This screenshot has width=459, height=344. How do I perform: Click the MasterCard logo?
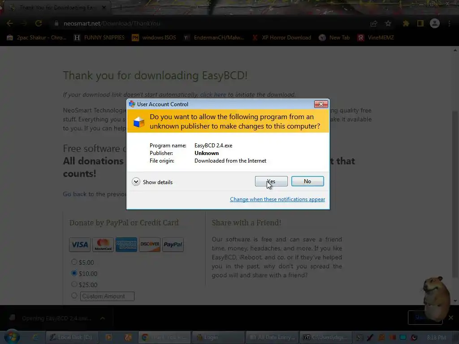[x=103, y=245]
